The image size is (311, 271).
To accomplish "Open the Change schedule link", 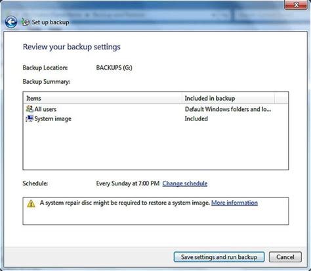I will [x=185, y=184].
